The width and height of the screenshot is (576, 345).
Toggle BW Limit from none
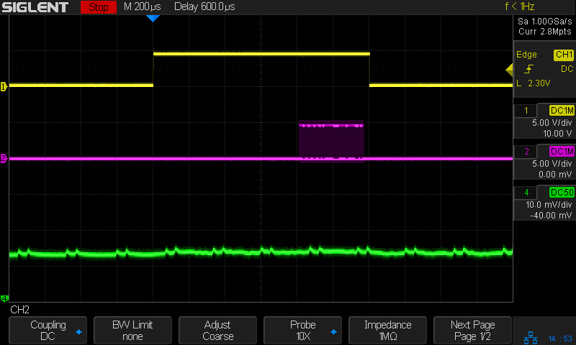click(x=132, y=331)
